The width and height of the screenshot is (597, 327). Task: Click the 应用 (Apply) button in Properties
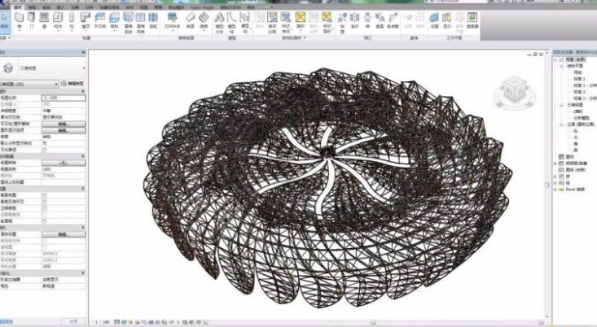pyautogui.click(x=73, y=321)
